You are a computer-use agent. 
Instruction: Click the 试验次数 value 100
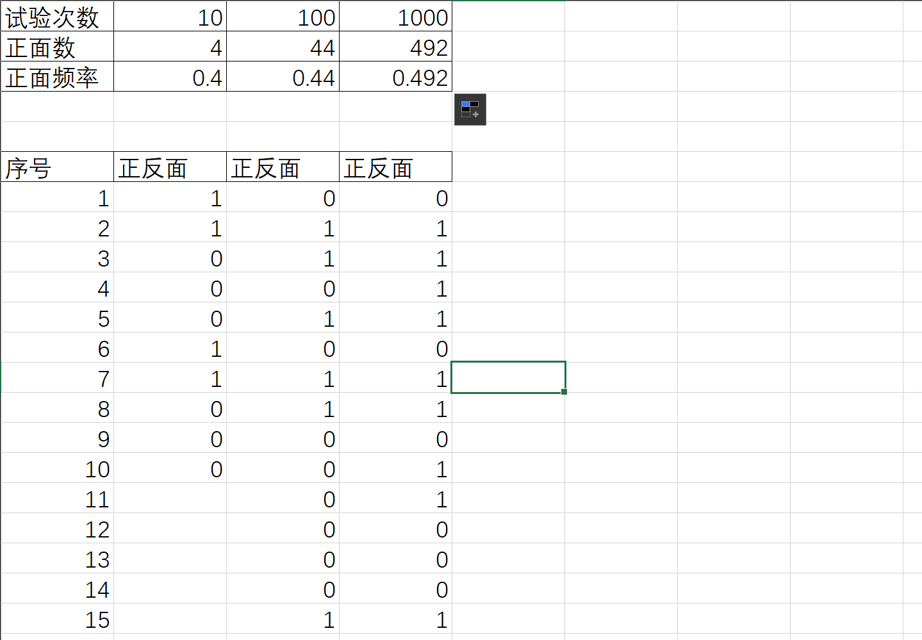coord(283,16)
